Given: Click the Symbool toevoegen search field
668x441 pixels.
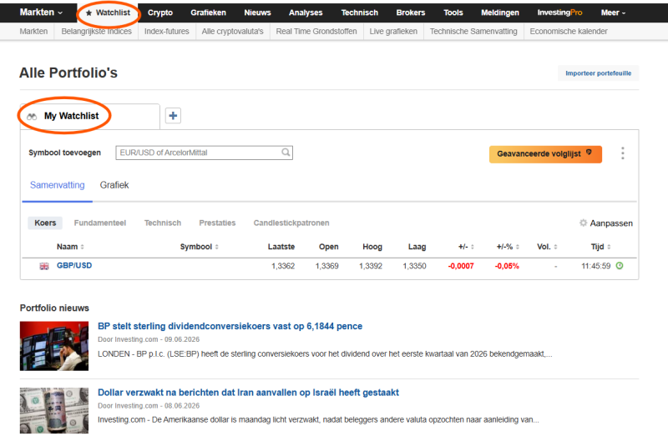Looking at the screenshot, I should coord(204,153).
